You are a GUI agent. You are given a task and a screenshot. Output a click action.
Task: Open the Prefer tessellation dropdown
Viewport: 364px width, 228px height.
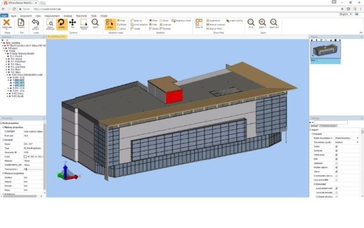point(347,138)
